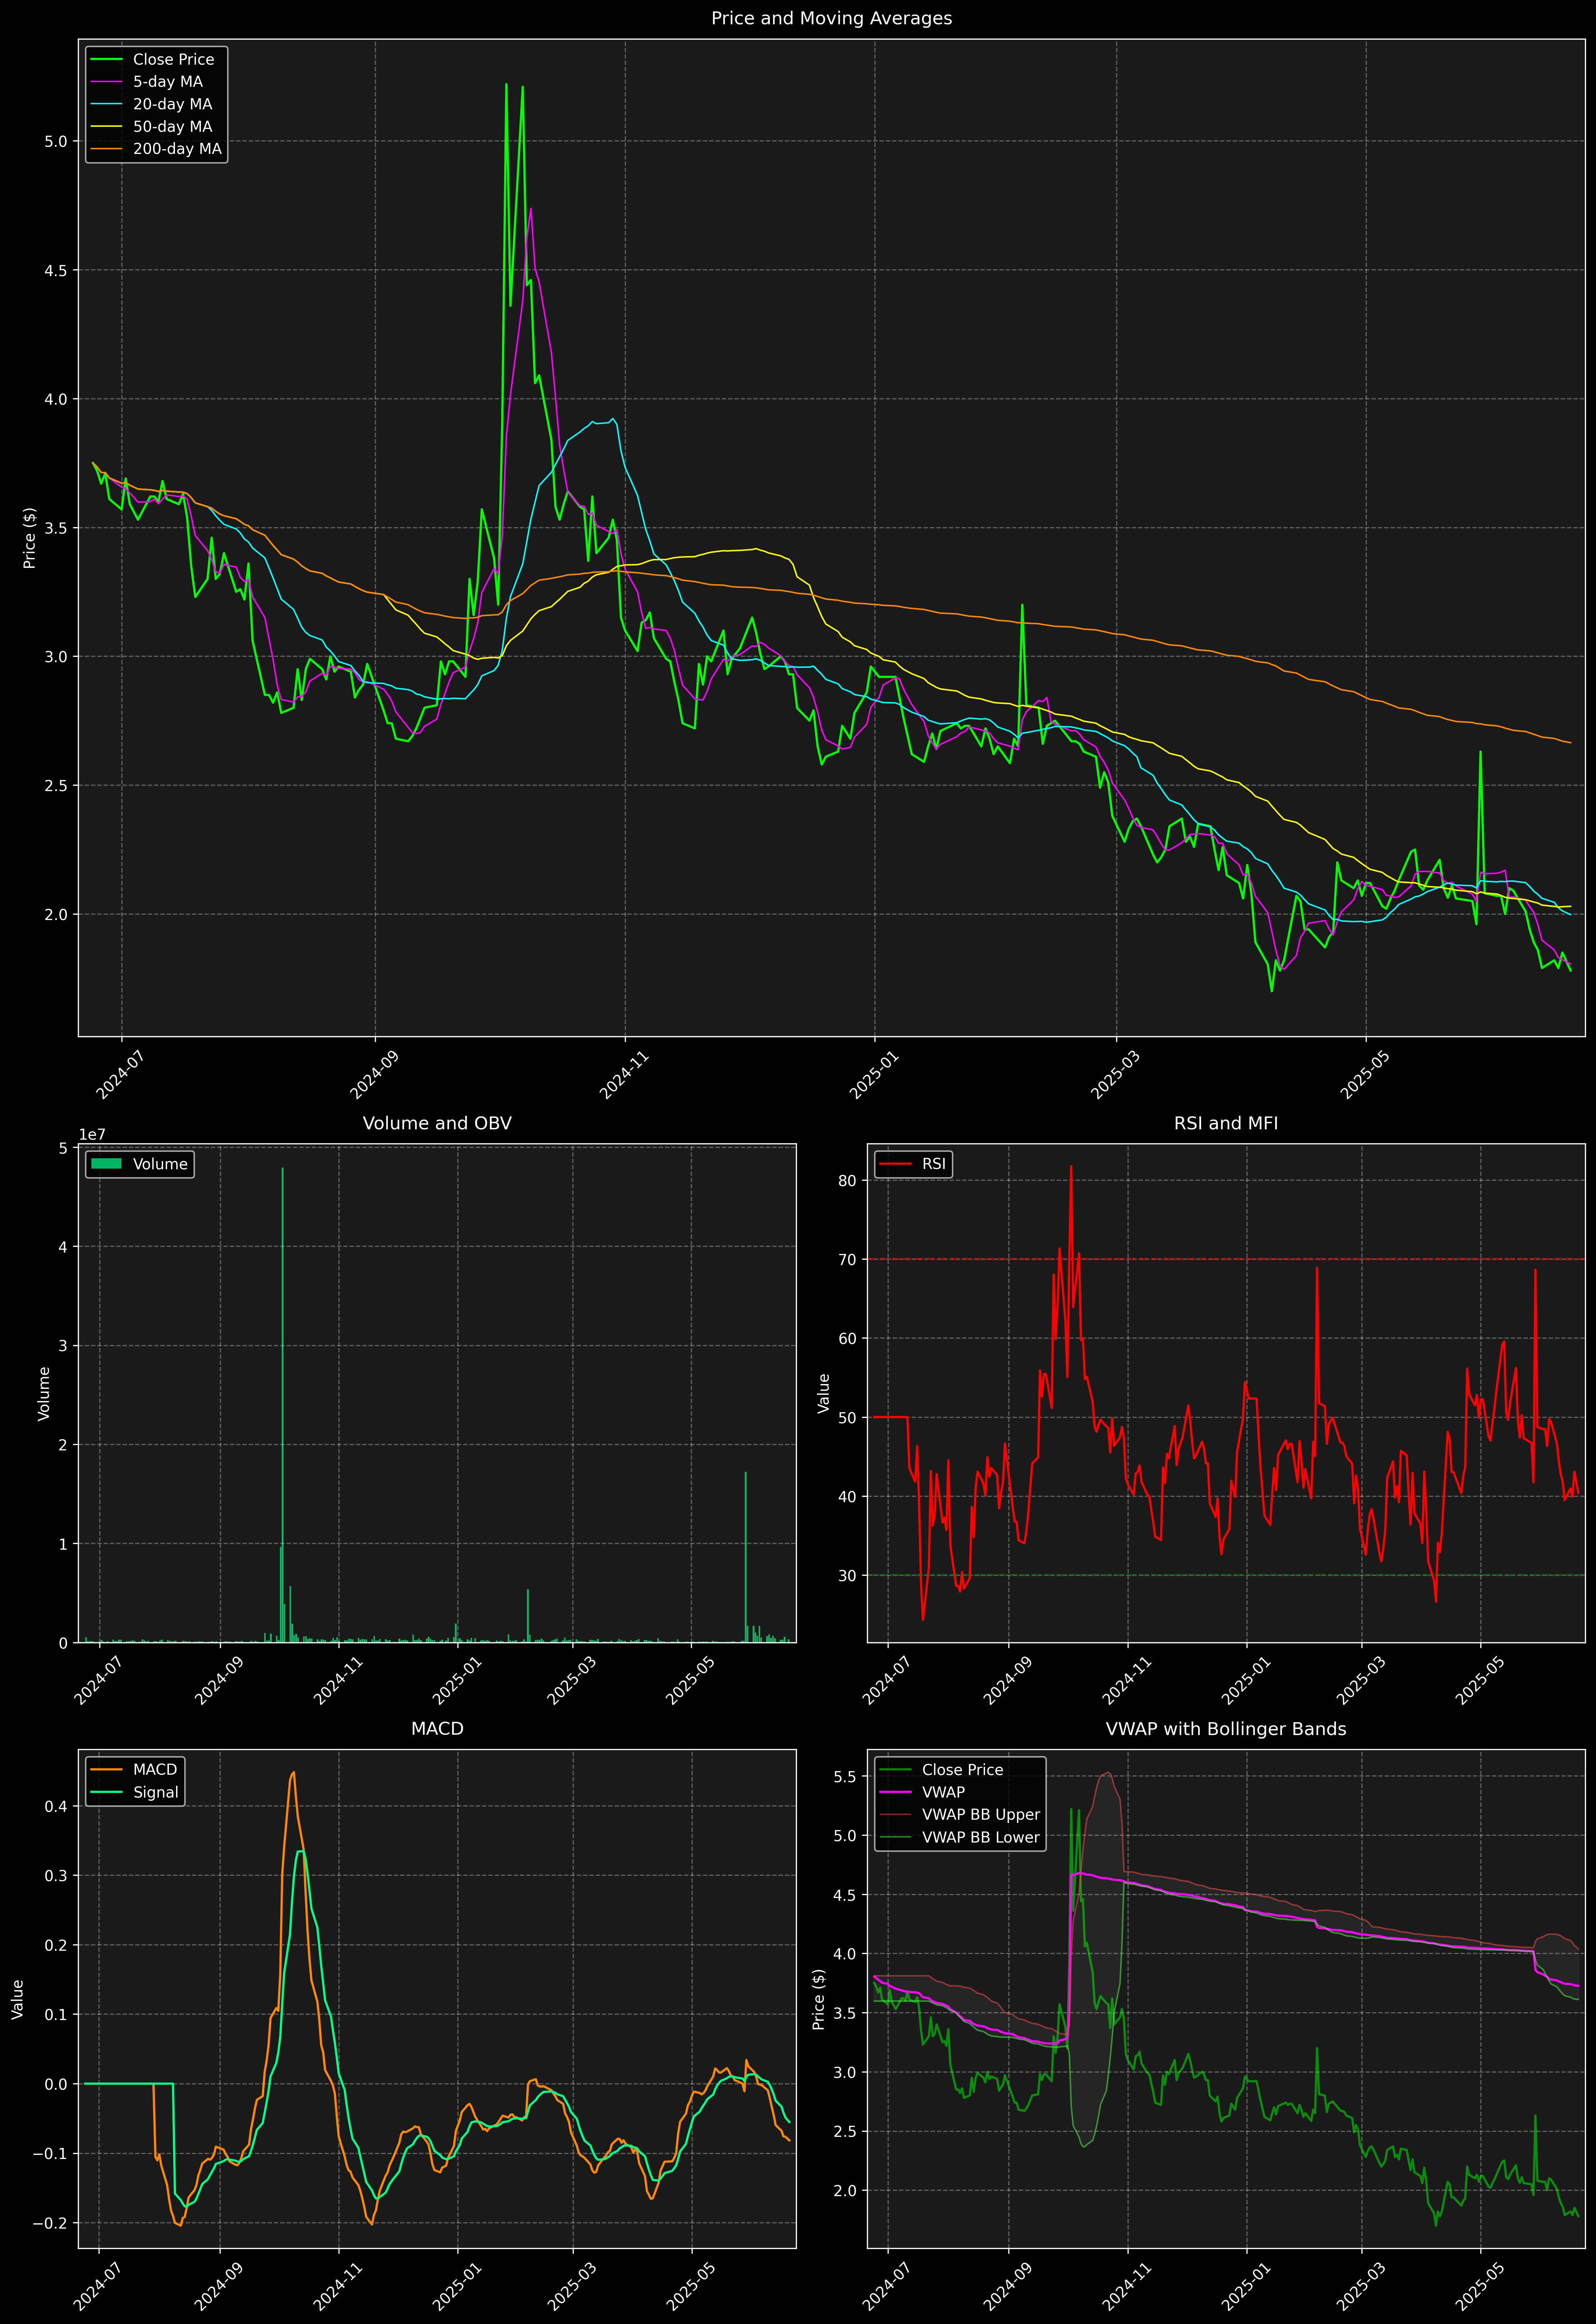Viewport: 1596px width, 2324px height.
Task: Click the "VWAP BB Upper" legend entry
Action: (981, 1815)
